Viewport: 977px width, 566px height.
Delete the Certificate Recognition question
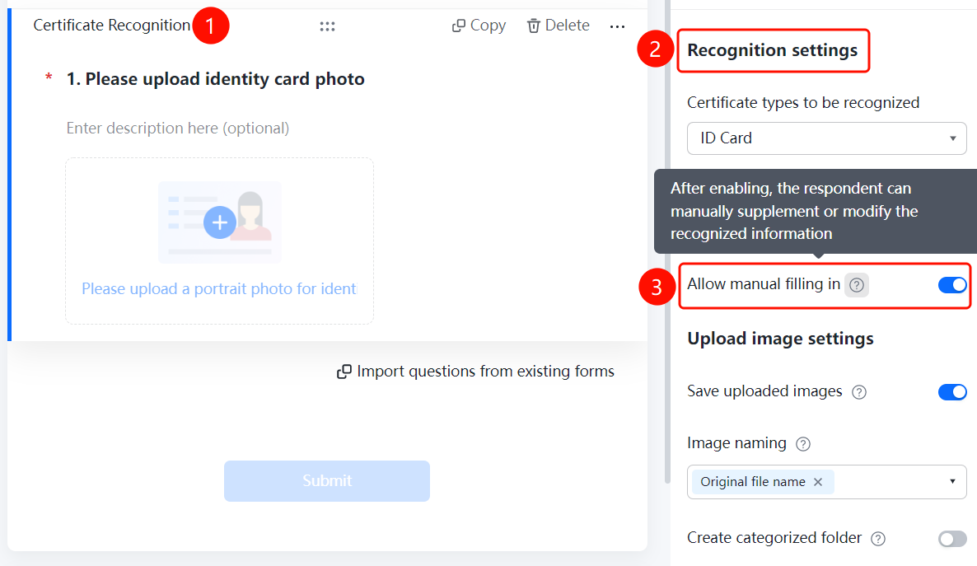(559, 26)
